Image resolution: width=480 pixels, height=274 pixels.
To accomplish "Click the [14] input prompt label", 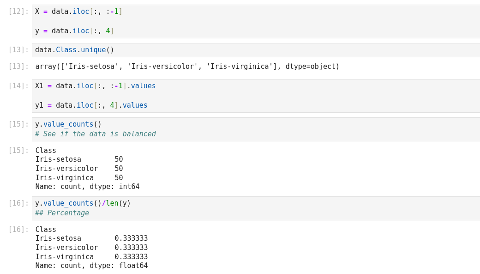I will (x=18, y=86).
